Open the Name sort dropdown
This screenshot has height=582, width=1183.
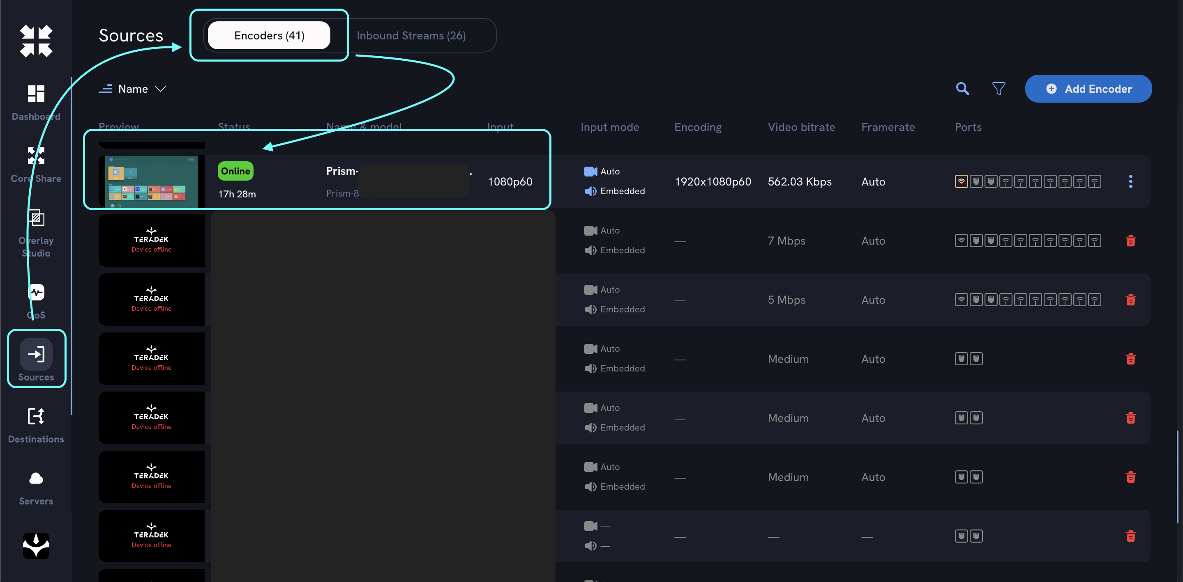(x=132, y=89)
